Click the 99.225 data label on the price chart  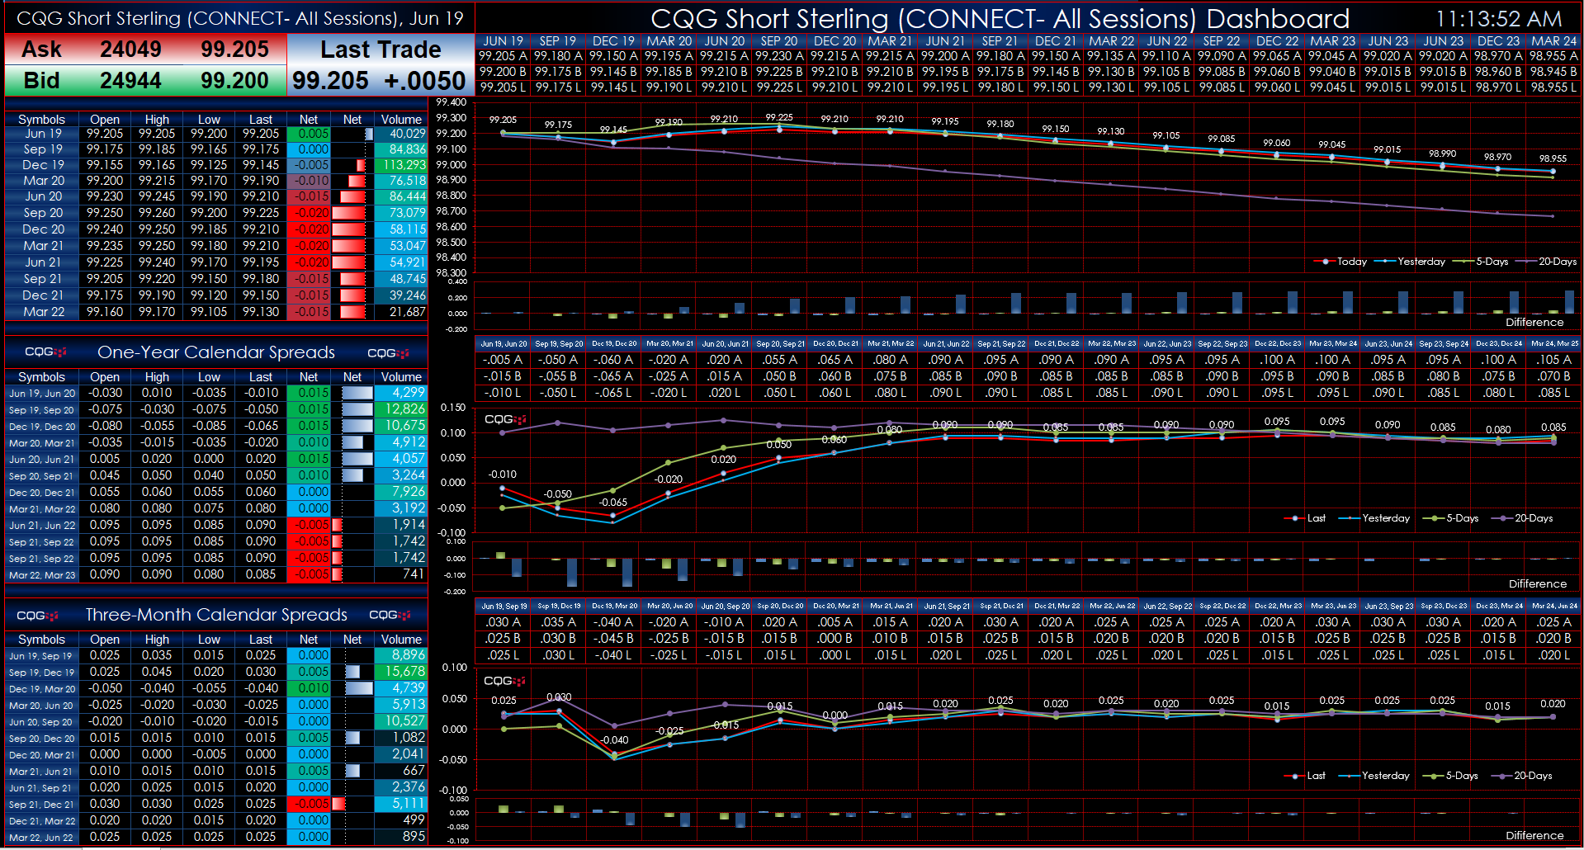(779, 117)
